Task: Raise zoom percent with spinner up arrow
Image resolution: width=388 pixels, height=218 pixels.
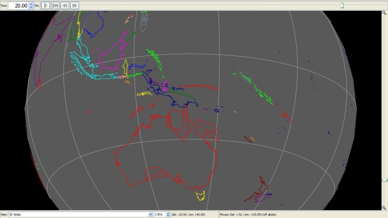Action: click(168, 213)
